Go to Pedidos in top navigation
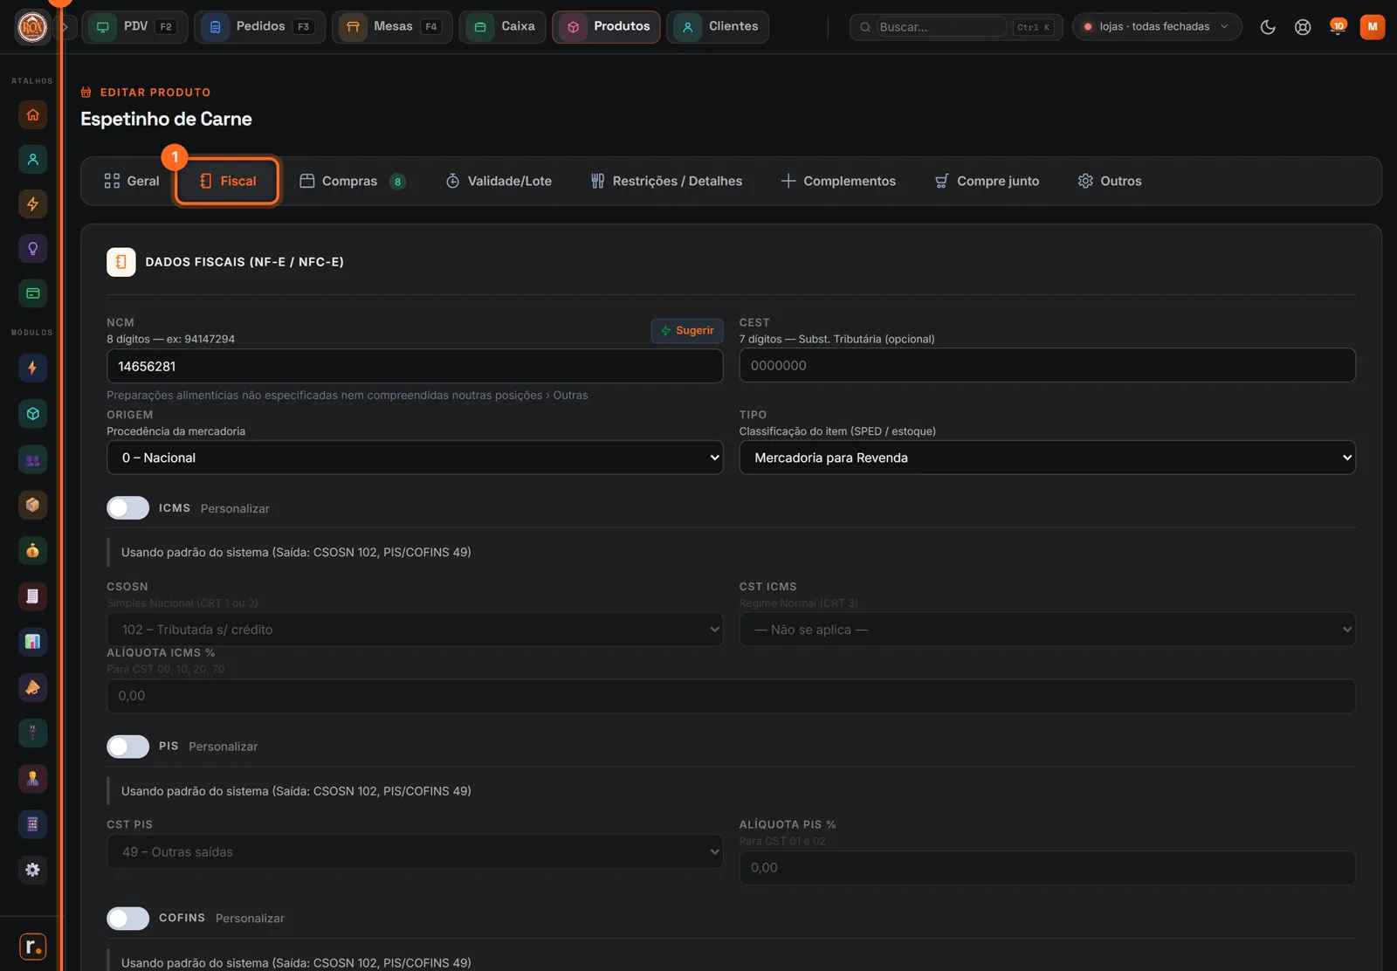1397x971 pixels. (x=259, y=27)
